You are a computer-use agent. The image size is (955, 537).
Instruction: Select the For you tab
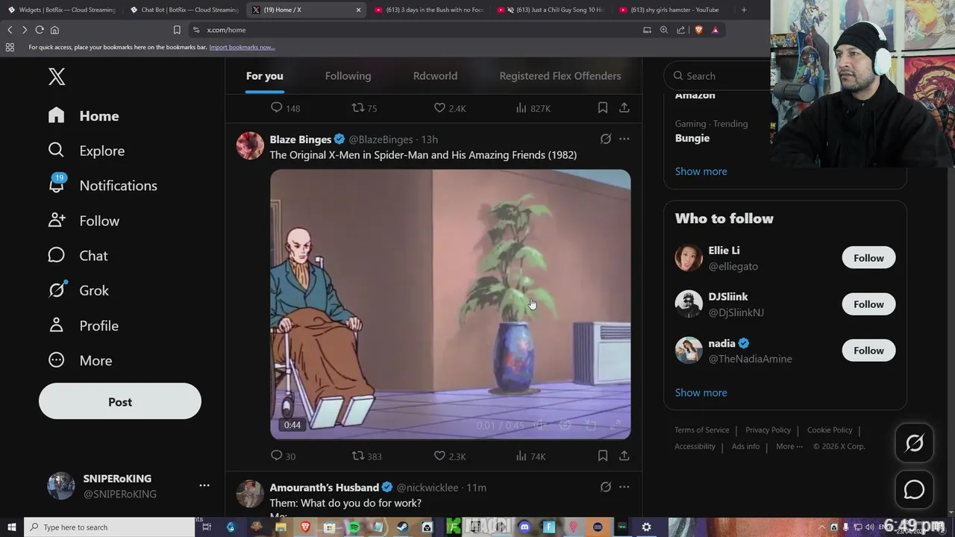tap(265, 76)
